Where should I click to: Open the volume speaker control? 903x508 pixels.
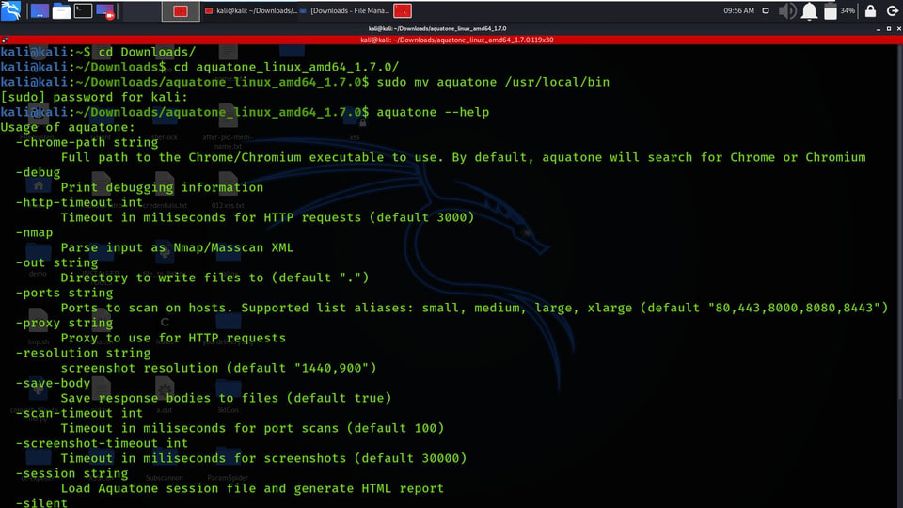pos(786,11)
